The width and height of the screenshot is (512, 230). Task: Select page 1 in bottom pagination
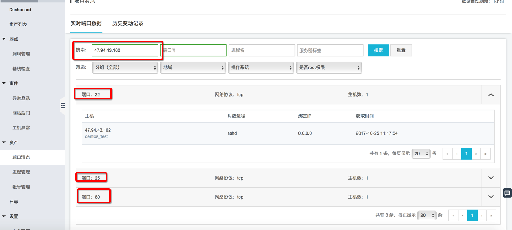472,216
